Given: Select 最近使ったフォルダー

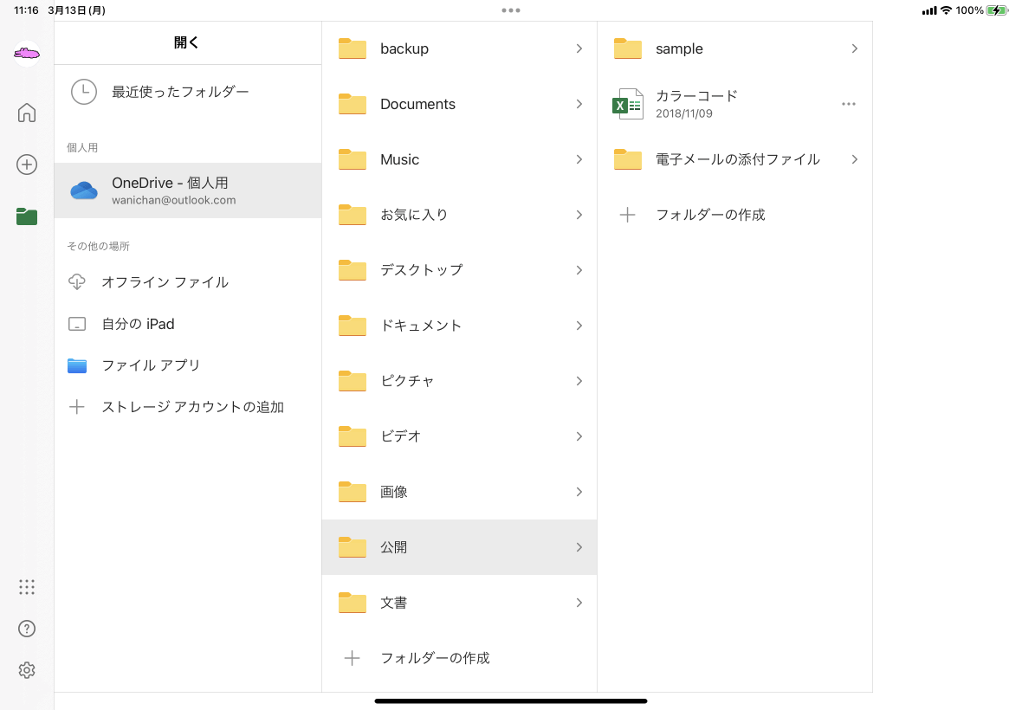Looking at the screenshot, I should pyautogui.click(x=180, y=92).
